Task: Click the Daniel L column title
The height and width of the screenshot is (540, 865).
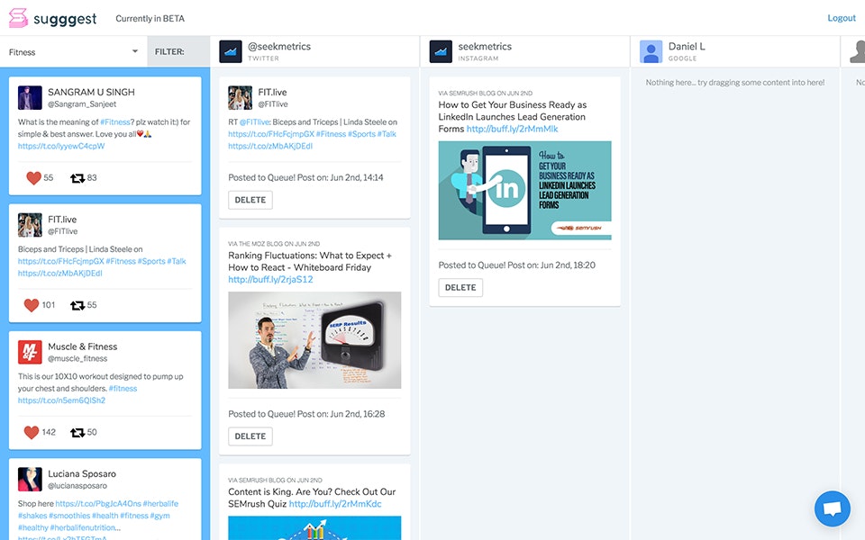Action: [687, 46]
